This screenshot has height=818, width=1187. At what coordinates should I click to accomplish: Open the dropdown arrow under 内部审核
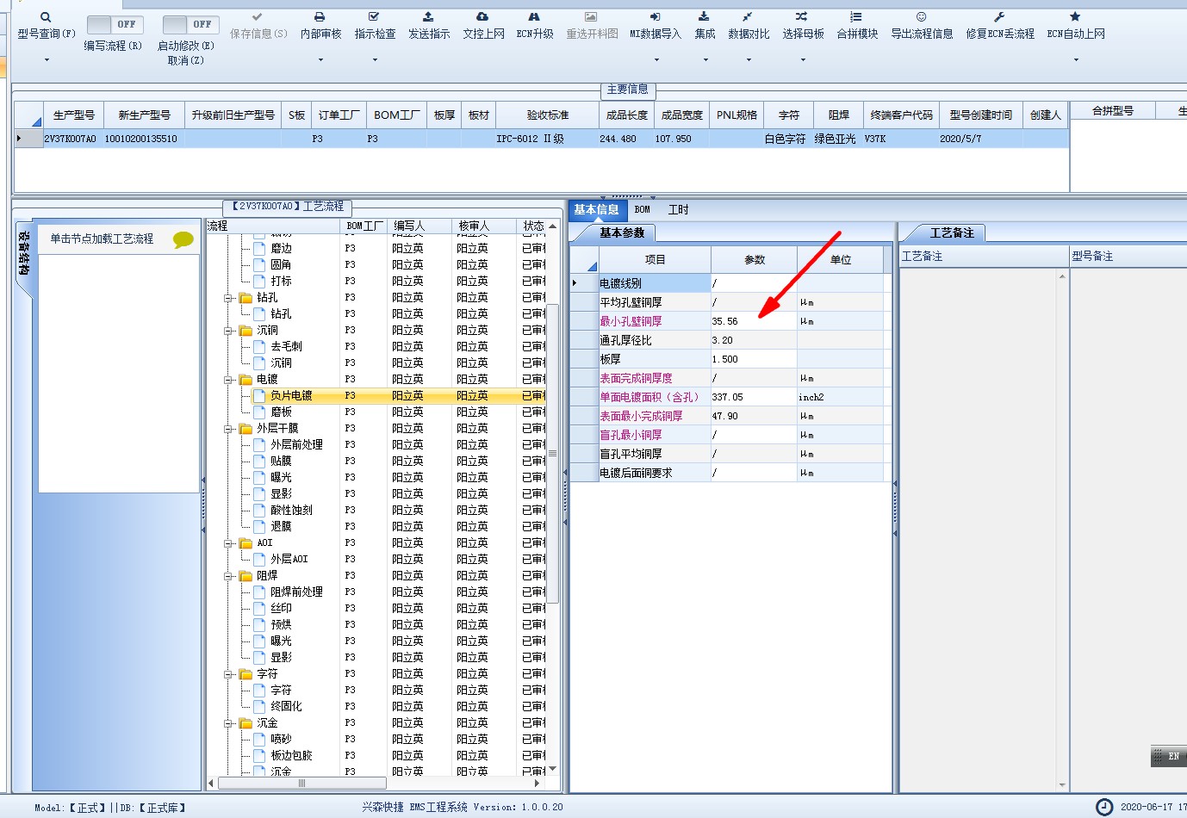[320, 59]
